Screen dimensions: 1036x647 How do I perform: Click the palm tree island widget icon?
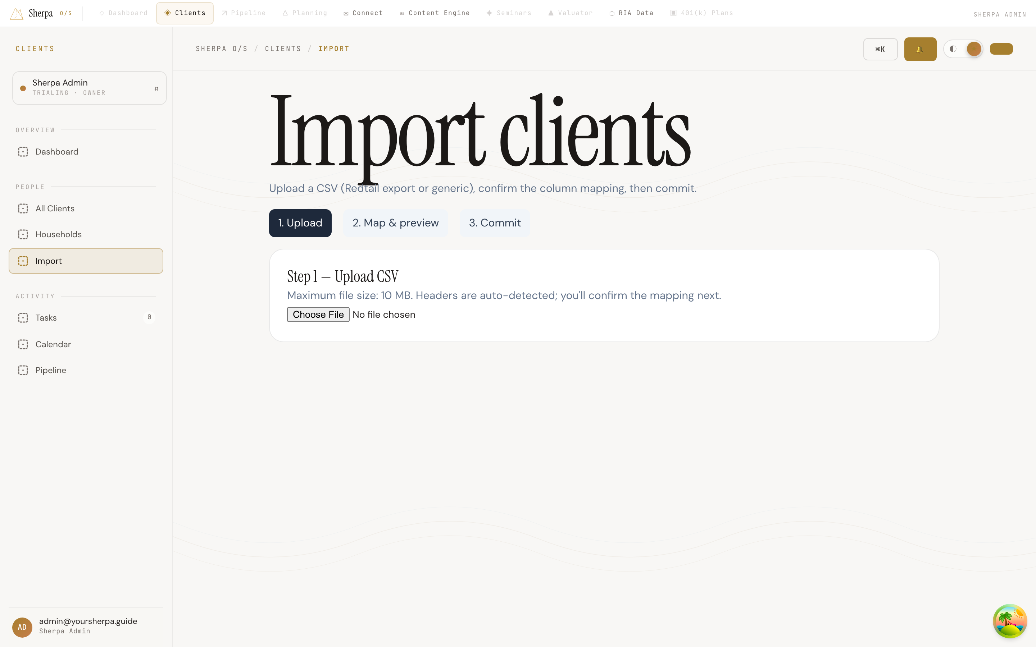[1010, 621]
